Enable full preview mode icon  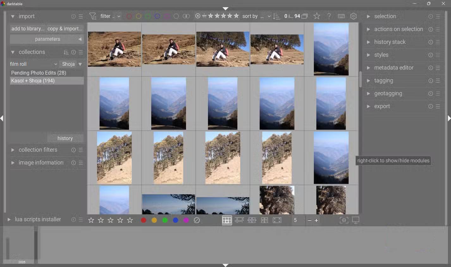point(277,220)
